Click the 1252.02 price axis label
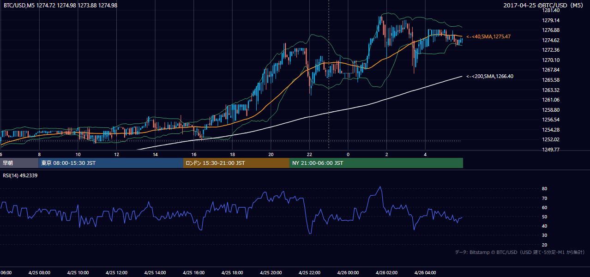590x277 pixels. pyautogui.click(x=551, y=139)
